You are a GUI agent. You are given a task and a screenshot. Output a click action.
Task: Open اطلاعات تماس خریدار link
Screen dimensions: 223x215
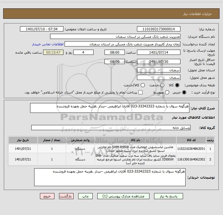click(x=48, y=44)
